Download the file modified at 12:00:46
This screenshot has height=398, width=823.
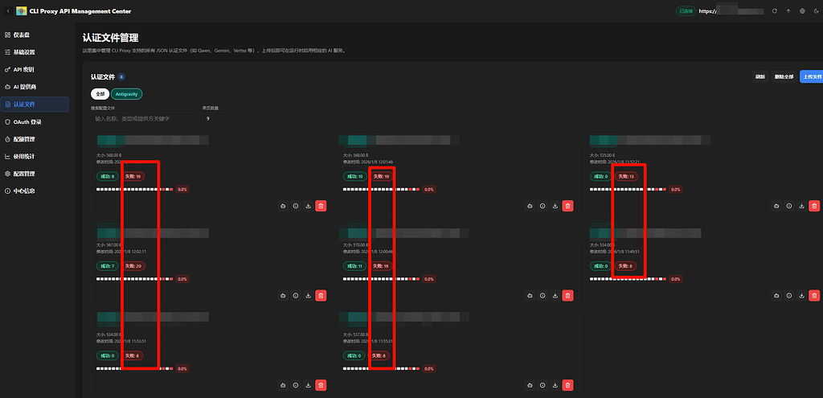tap(555, 296)
